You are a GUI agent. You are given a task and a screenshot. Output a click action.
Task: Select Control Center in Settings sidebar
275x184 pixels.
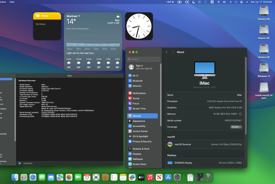click(142, 131)
